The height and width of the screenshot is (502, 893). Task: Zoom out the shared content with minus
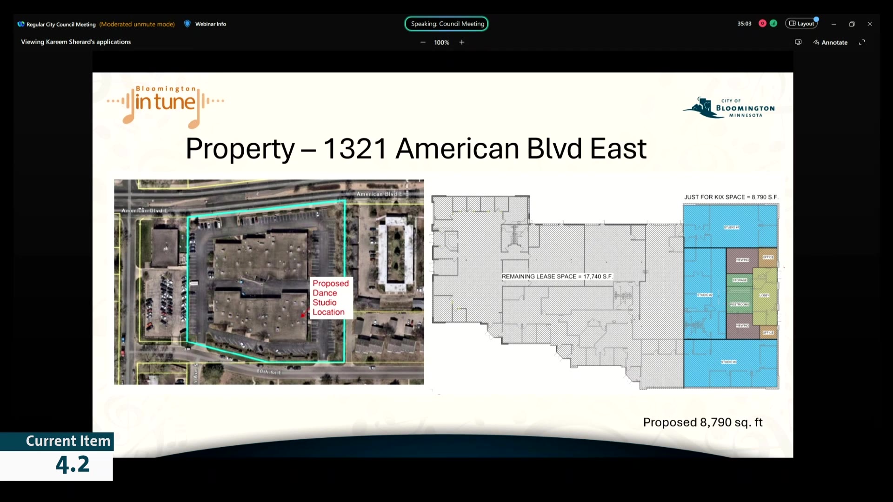click(x=423, y=42)
